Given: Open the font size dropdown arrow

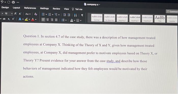Looking at the screenshot, I should [x=12, y=14].
